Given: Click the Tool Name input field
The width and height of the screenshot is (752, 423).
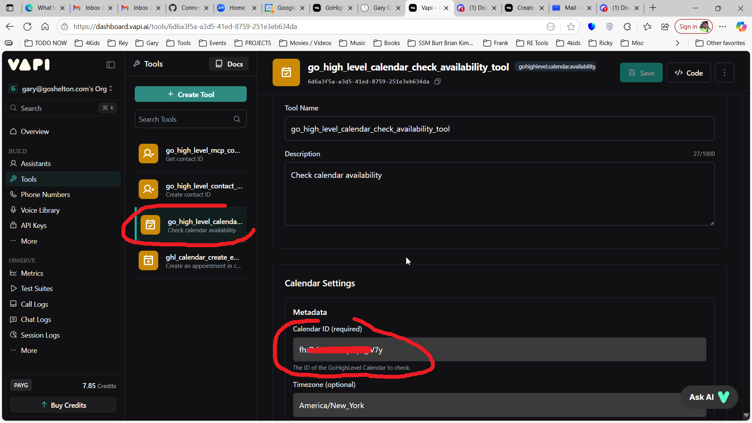Looking at the screenshot, I should click(x=499, y=129).
